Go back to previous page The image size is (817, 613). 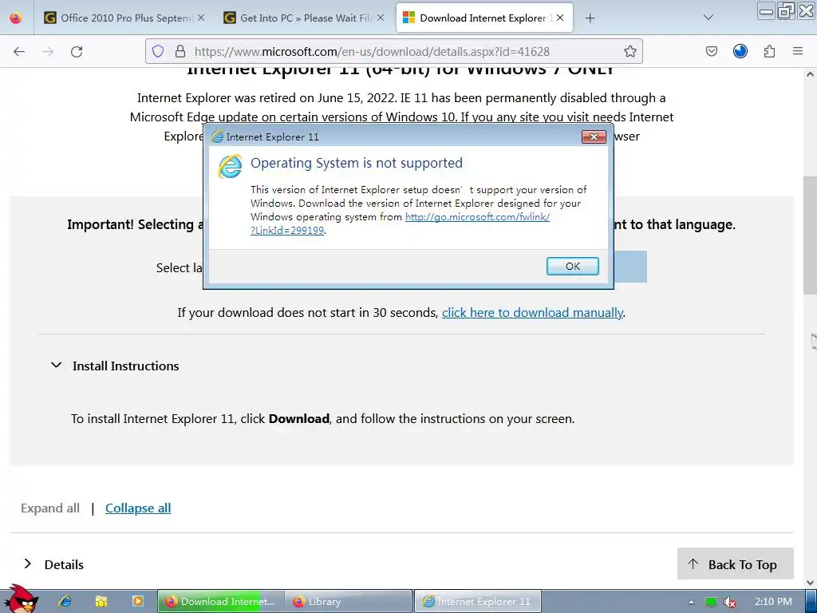19,51
